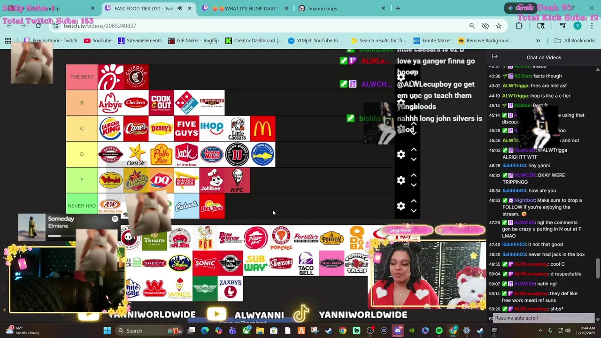This screenshot has height=338, width=601.
Task: Close the lmaooo oops tab
Action: [383, 8]
